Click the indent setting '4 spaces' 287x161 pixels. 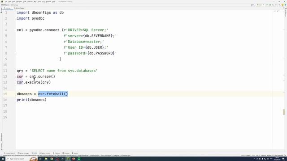[x=263, y=156]
